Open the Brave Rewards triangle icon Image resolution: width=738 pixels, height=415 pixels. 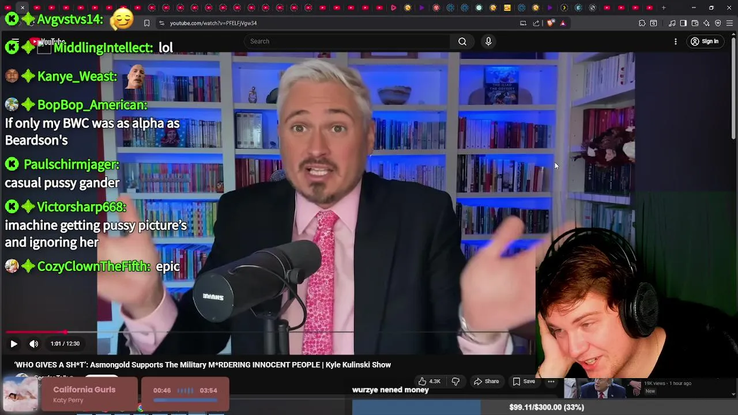point(563,23)
